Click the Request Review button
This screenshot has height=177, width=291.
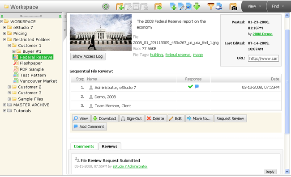coord(230,118)
